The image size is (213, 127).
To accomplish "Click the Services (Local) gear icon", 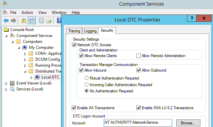I will (12, 89).
